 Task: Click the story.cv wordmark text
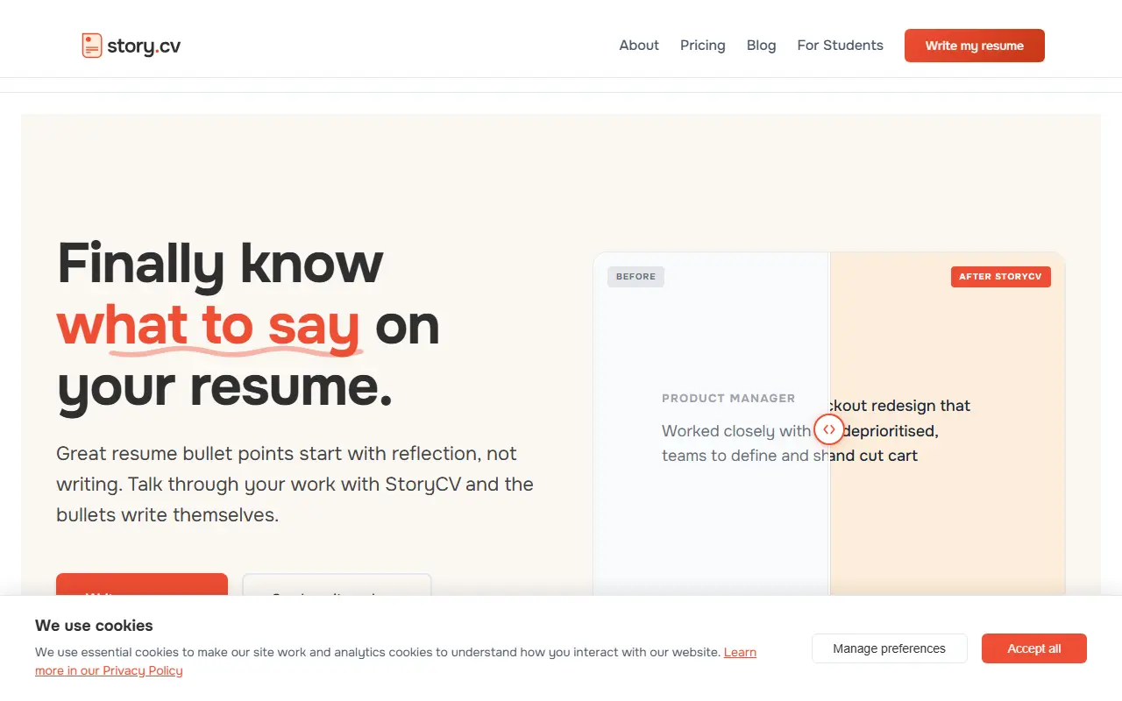coord(144,46)
